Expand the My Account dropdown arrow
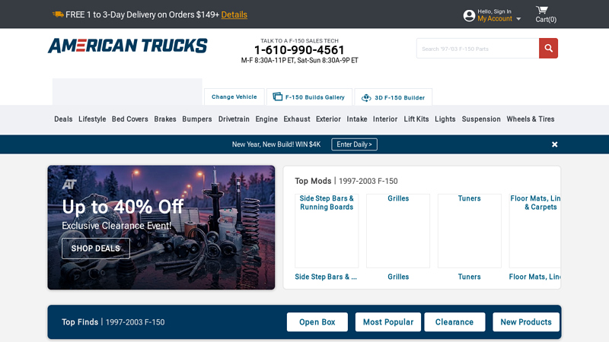609x342 pixels. pos(518,19)
